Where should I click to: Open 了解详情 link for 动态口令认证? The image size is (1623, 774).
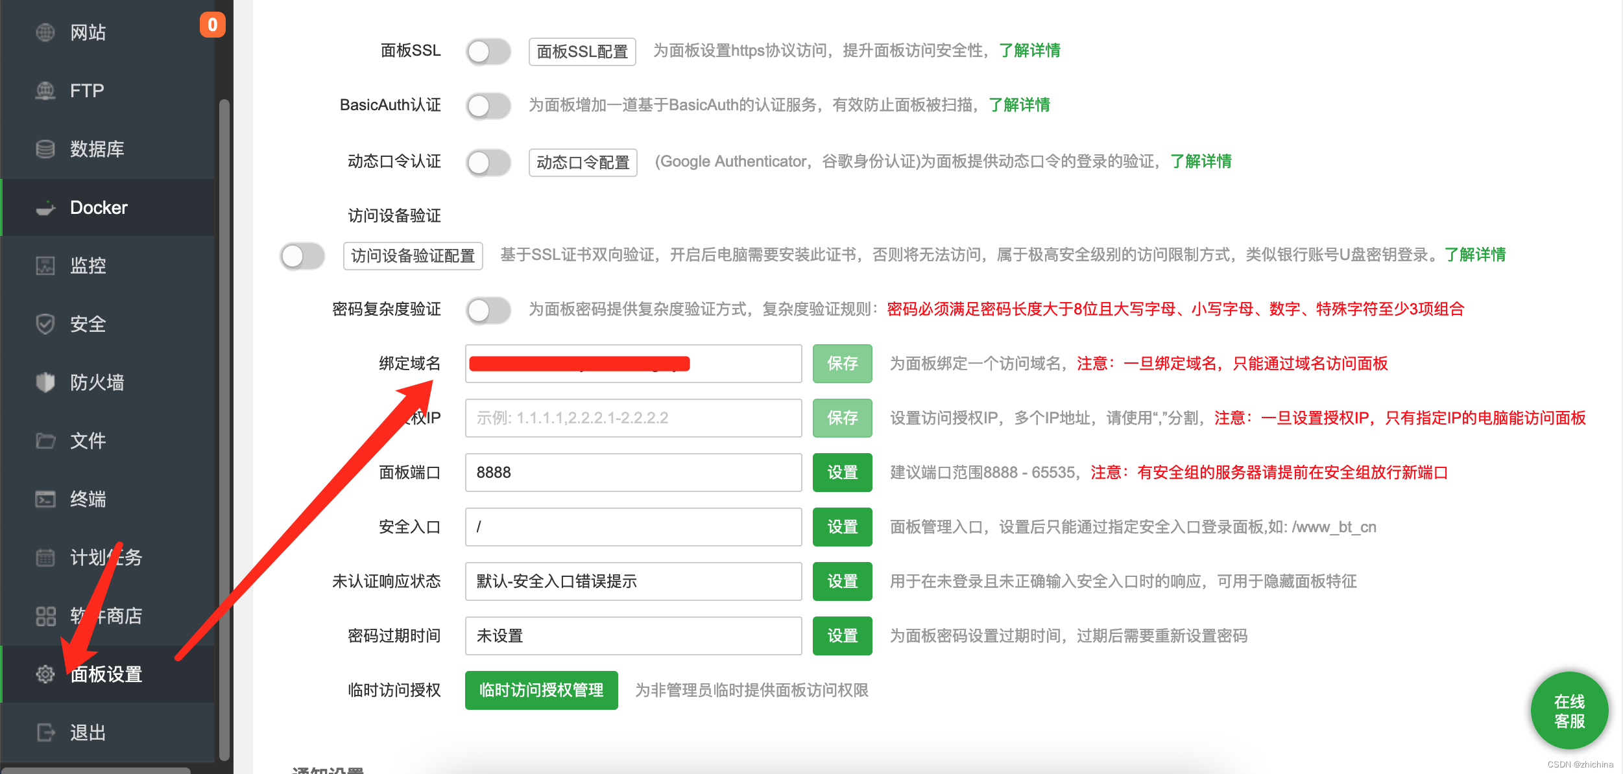pyautogui.click(x=1201, y=161)
